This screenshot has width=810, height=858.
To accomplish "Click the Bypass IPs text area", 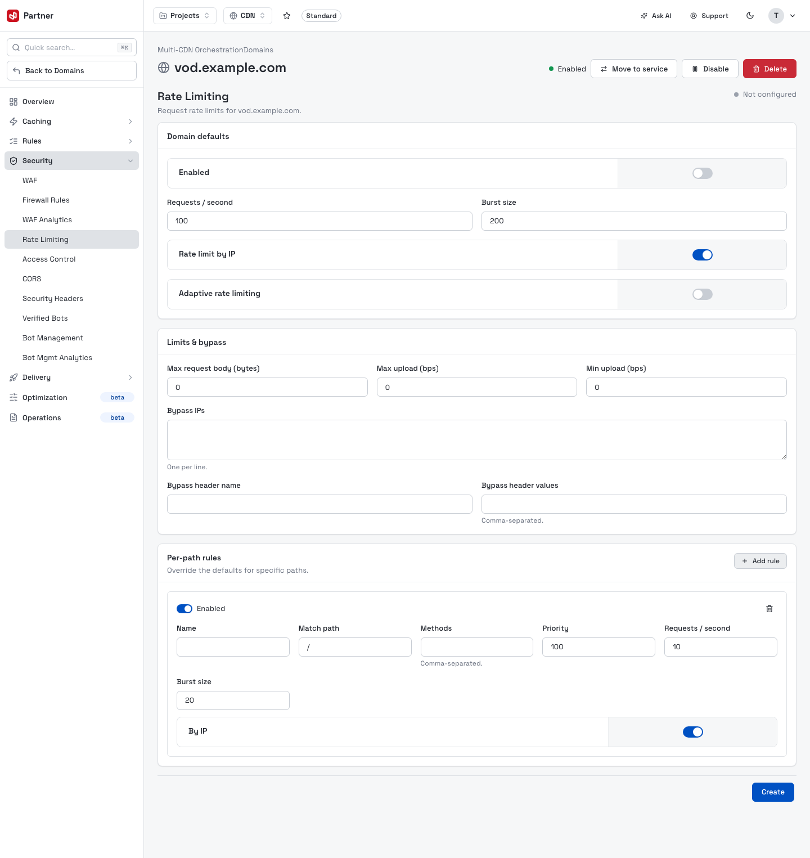I will [x=477, y=440].
